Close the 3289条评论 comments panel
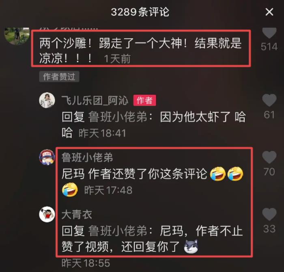Viewport: 284px width, 272px height. click(269, 12)
